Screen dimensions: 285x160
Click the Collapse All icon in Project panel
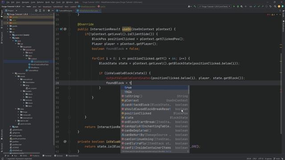click(44, 11)
